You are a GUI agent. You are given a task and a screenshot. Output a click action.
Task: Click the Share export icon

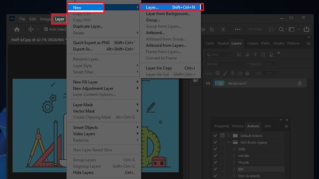pos(306,29)
